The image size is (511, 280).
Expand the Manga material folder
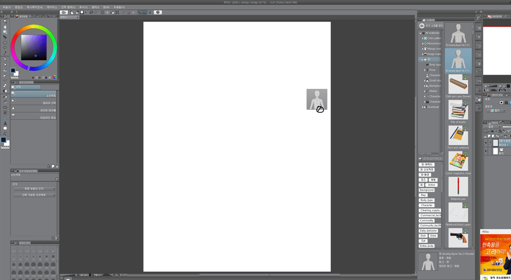click(423, 48)
